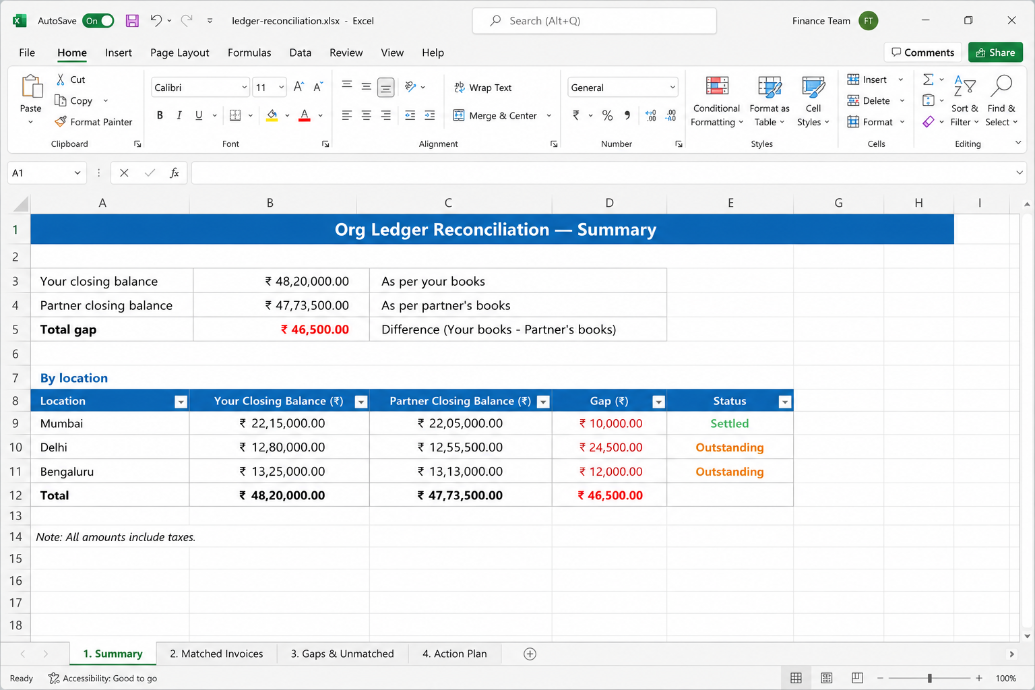This screenshot has height=690, width=1035.
Task: Click the Borders icon
Action: tap(235, 115)
